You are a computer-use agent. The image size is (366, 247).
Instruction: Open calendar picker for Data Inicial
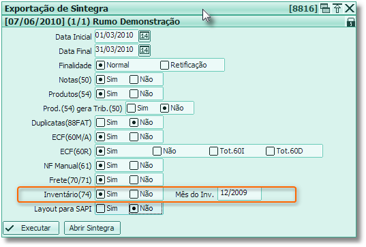coord(144,36)
